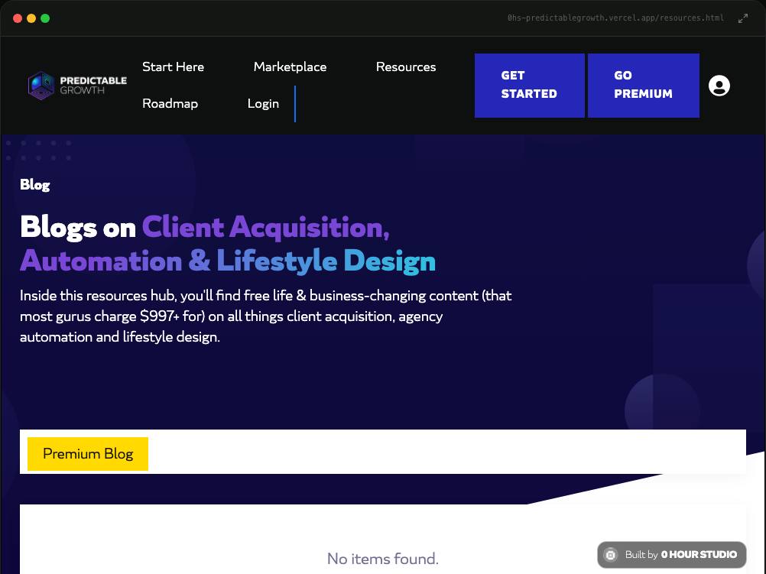Viewport: 766px width, 574px height.
Task: Click the page URL text in title bar
Action: (x=615, y=18)
